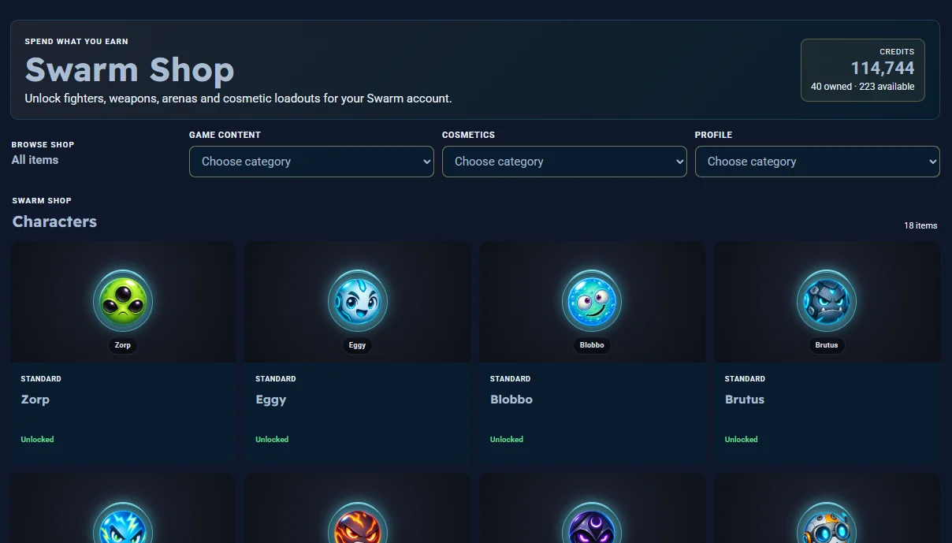The height and width of the screenshot is (543, 952).
Task: Click Unlocked status on Brutus card
Action: (x=742, y=439)
